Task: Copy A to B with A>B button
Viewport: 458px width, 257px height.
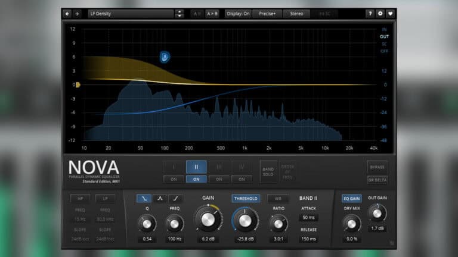Action: pos(212,14)
